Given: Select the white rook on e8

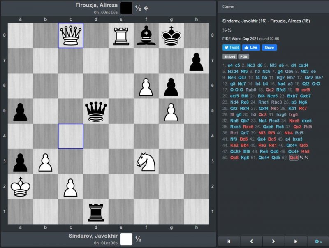Looking at the screenshot, I should tap(121, 35).
